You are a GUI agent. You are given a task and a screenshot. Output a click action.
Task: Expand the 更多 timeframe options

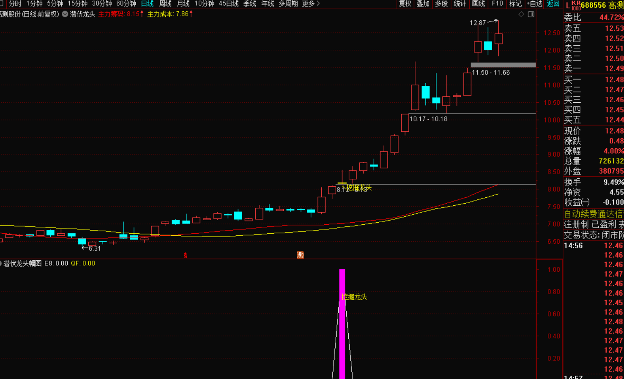pyautogui.click(x=311, y=4)
